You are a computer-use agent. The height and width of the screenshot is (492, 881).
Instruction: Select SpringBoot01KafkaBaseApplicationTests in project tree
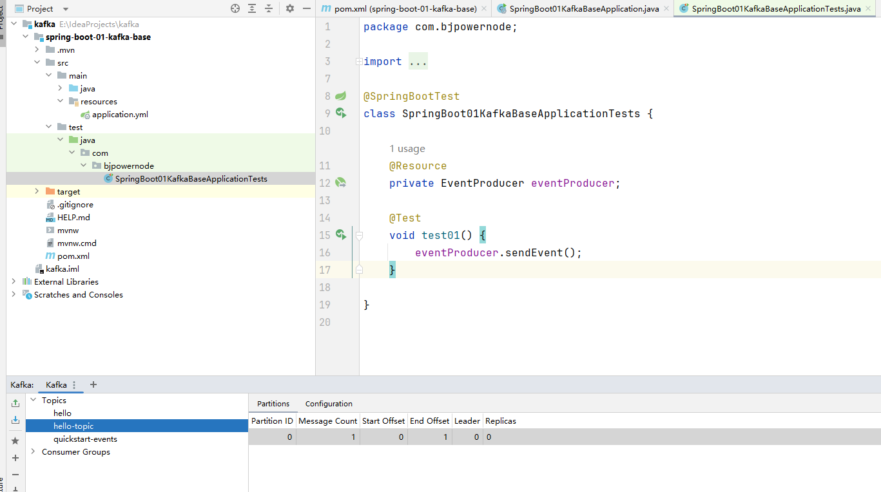click(x=191, y=178)
